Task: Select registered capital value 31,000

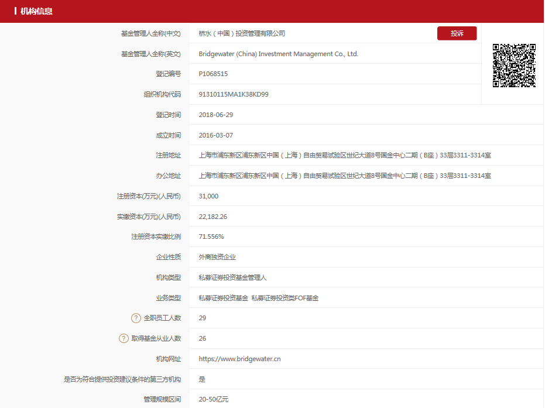Action: (208, 196)
